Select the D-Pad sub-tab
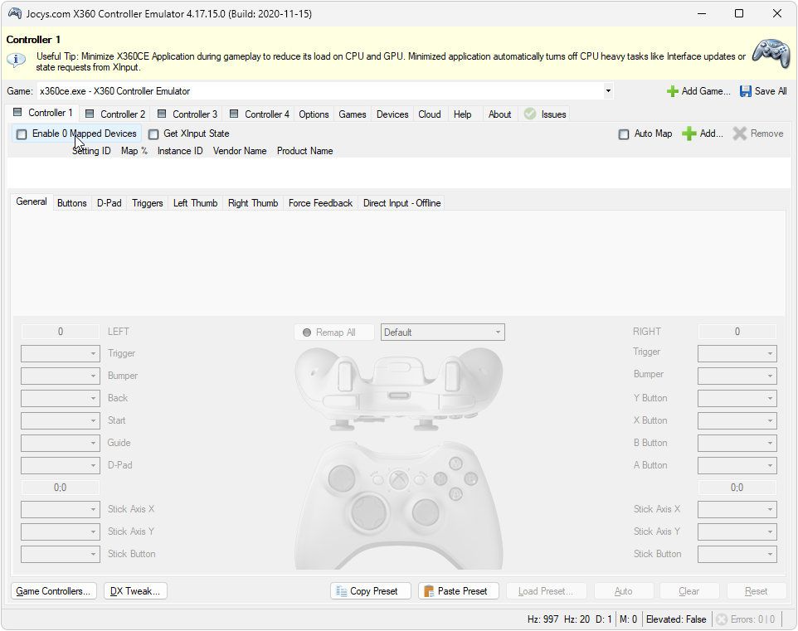Viewport: 798px width, 631px height. coord(109,203)
